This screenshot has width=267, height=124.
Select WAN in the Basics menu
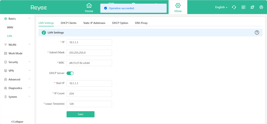pyautogui.click(x=10, y=27)
